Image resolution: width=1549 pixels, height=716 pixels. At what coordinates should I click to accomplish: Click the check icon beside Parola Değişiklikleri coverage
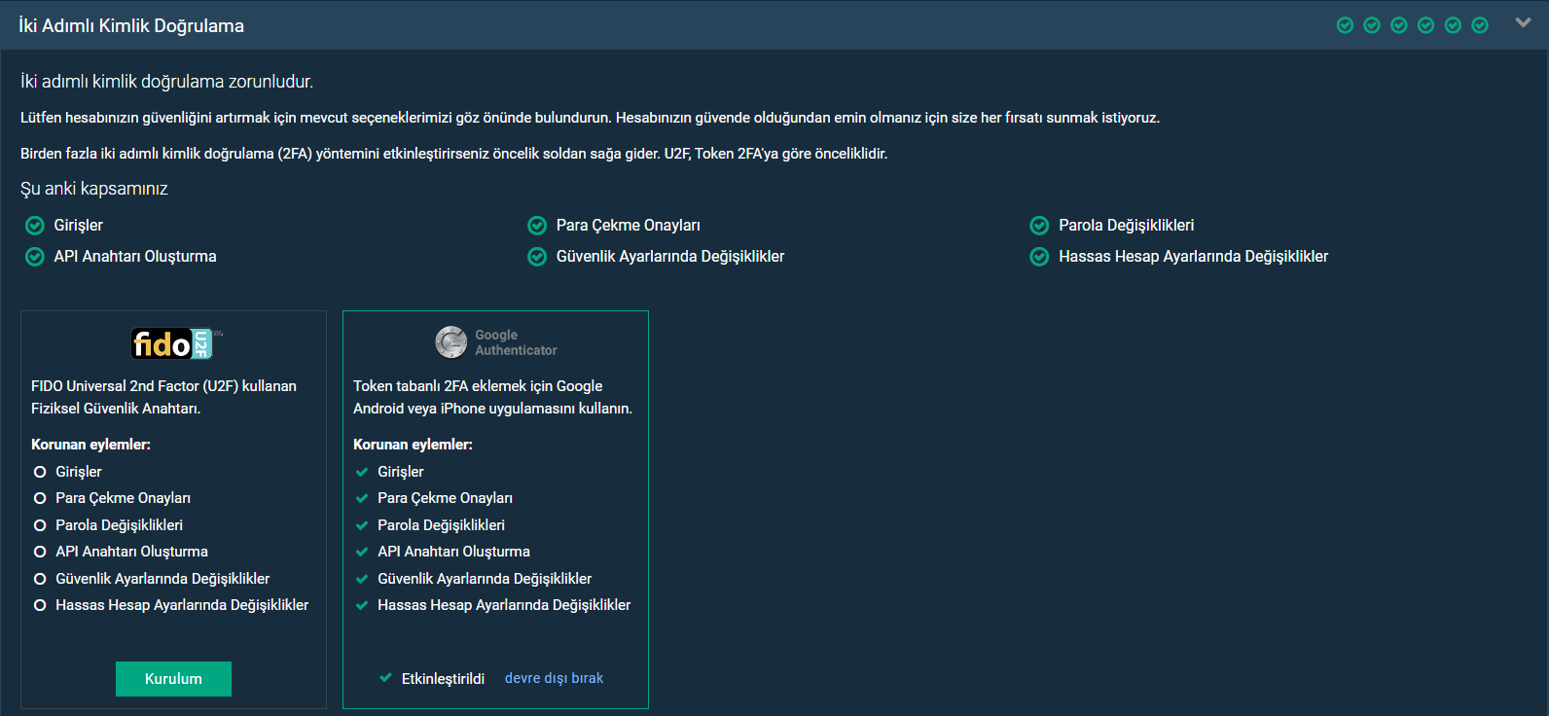tap(1040, 226)
